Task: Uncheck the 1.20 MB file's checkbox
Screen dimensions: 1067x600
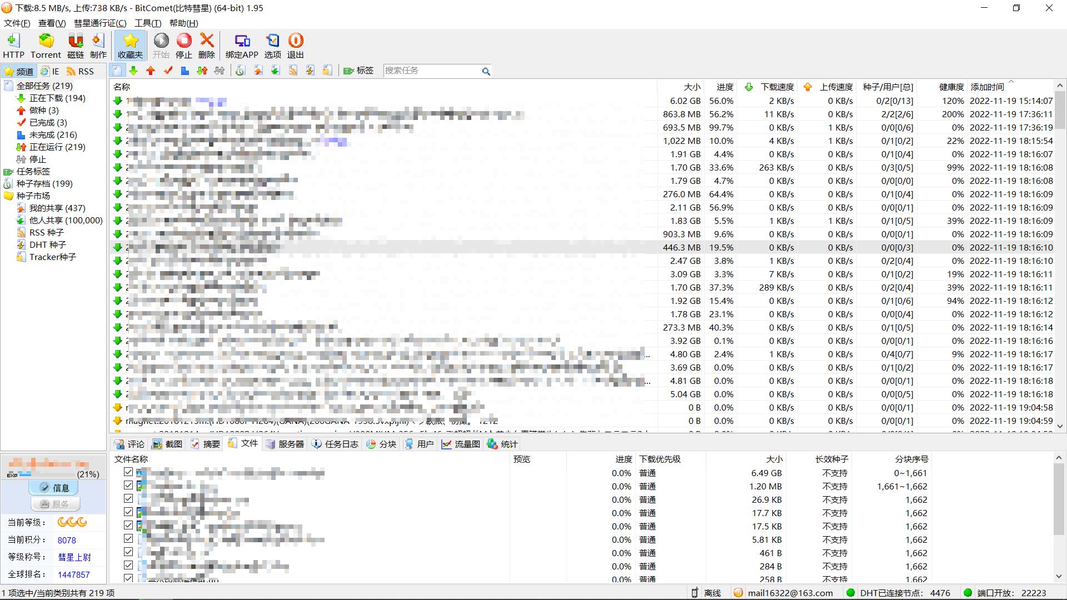Action: pos(128,486)
